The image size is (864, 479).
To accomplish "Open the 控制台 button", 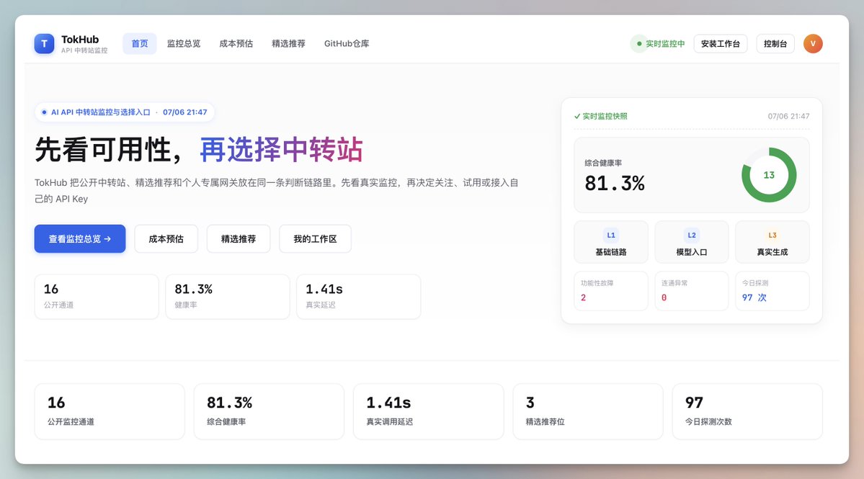I will 775,43.
